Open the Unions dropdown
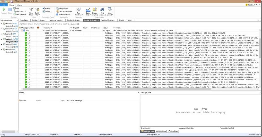This screenshot has width=262, height=137. click(x=47, y=11)
